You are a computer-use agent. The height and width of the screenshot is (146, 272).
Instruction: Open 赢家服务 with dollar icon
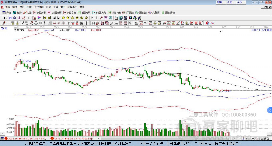pos(168,13)
